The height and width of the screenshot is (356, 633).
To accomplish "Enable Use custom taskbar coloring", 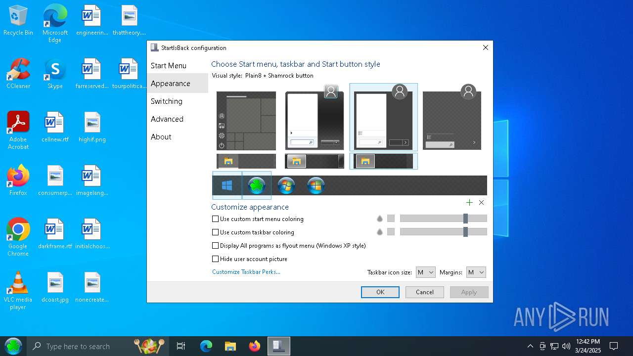I will (x=215, y=232).
